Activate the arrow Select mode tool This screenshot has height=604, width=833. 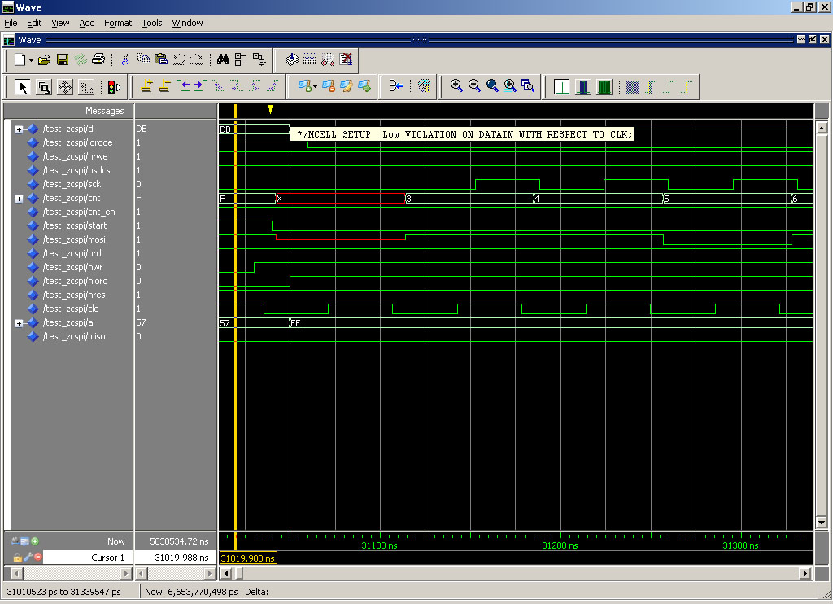click(23, 86)
